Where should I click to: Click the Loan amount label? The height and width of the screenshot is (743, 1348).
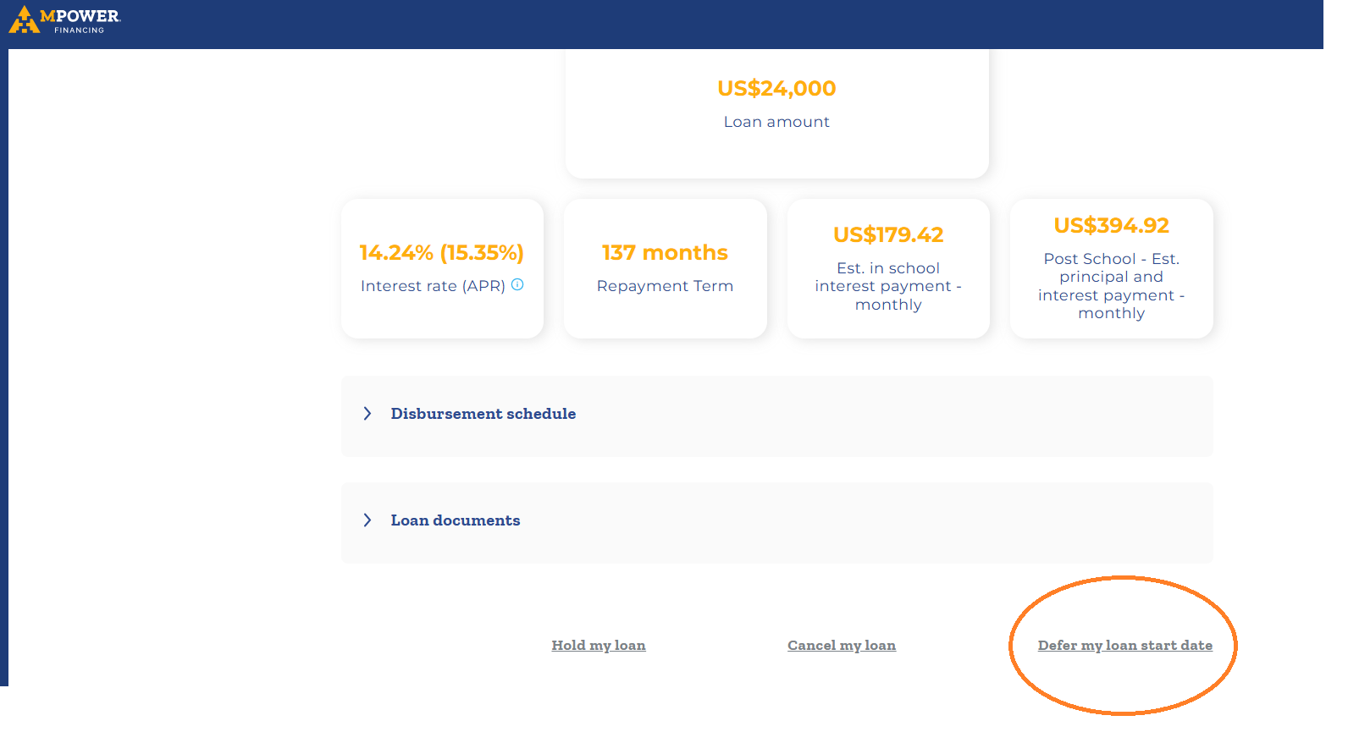[776, 122]
